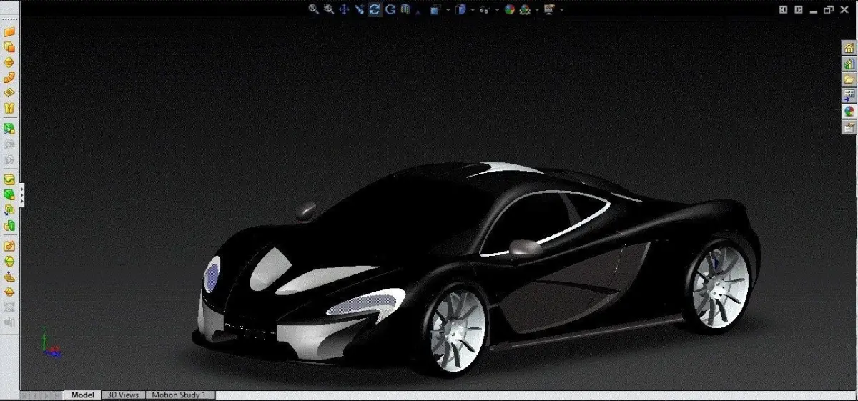Click the first-tab scroll arrow at bottom
This screenshot has width=858, height=401.
(x=25, y=395)
